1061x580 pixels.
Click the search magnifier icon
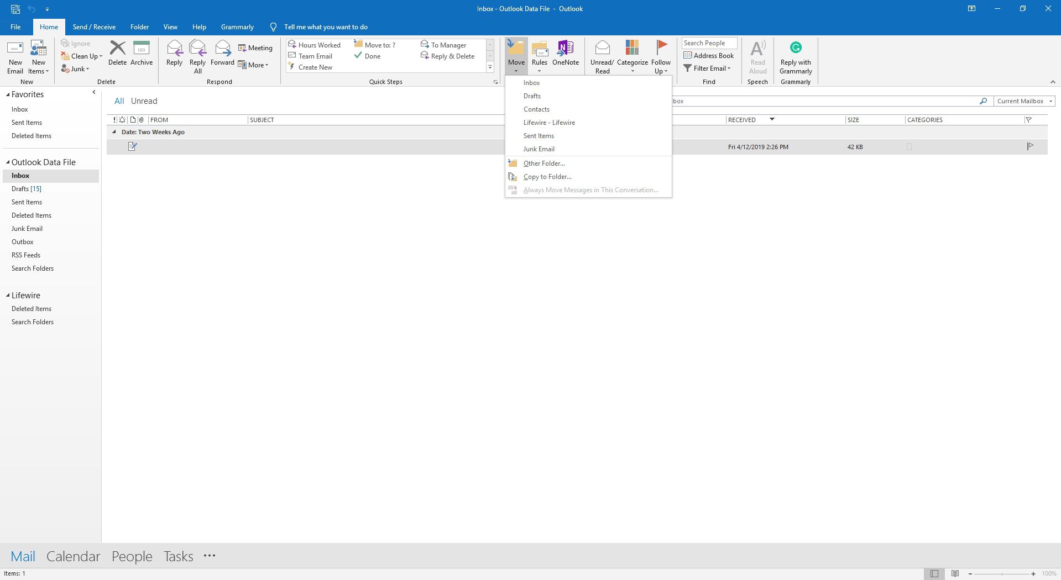click(983, 101)
